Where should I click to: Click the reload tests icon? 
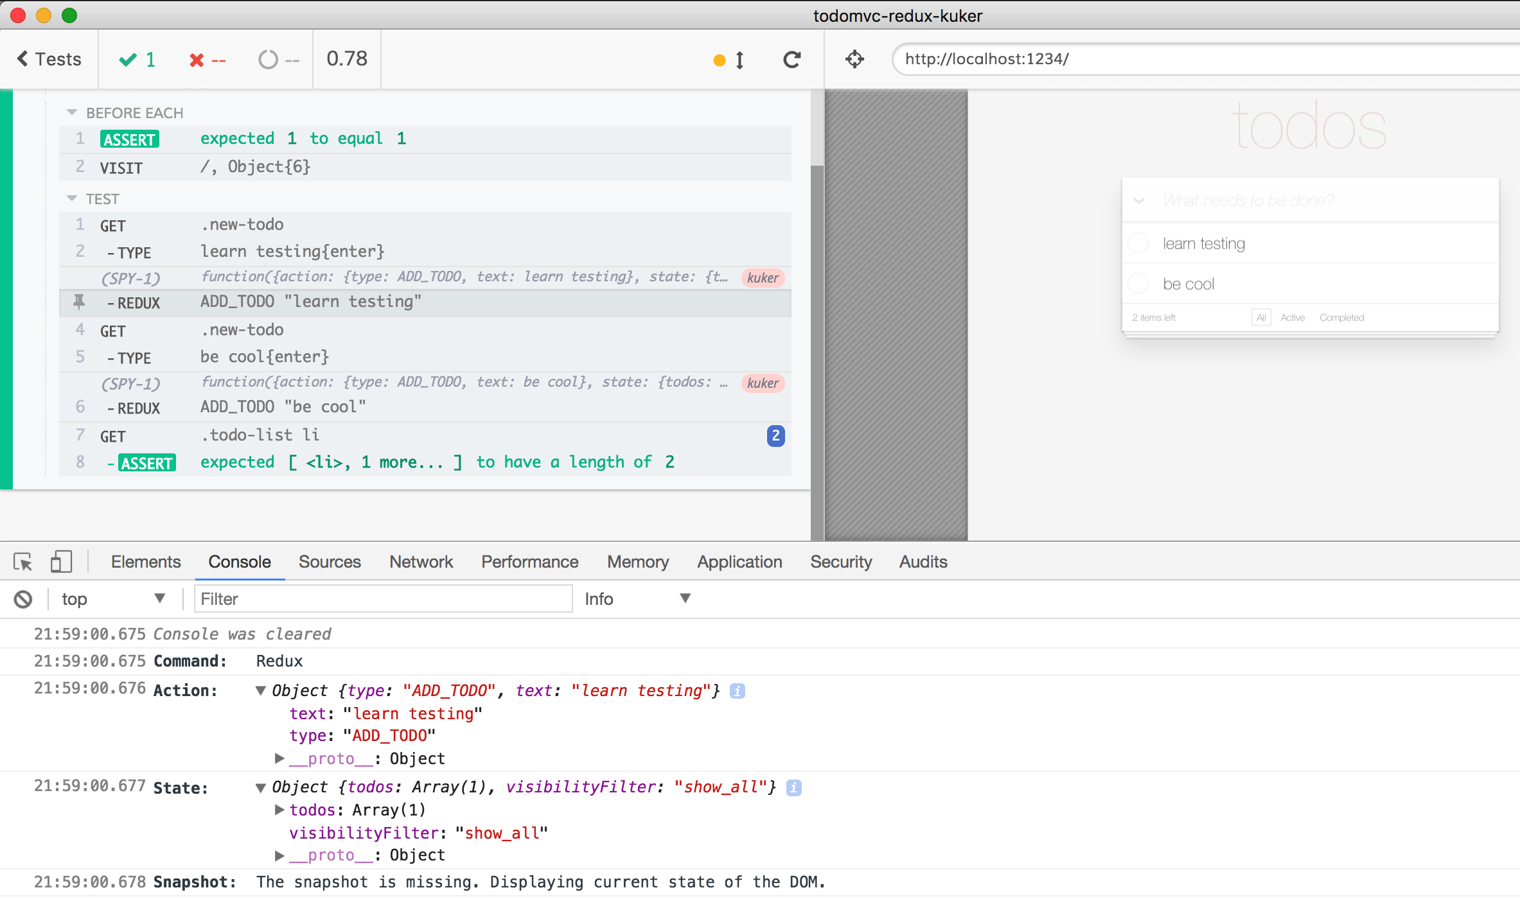click(x=791, y=60)
